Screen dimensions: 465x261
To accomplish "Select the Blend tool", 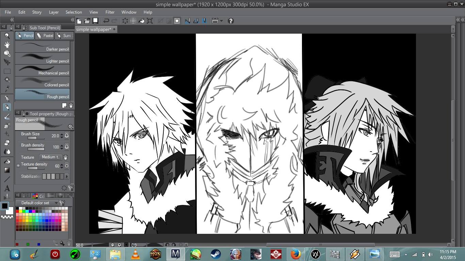I will coord(7,152).
